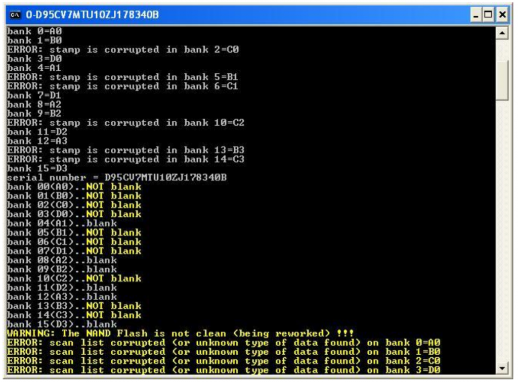Click 'bank 15(D3)..blank' line

tap(62, 324)
